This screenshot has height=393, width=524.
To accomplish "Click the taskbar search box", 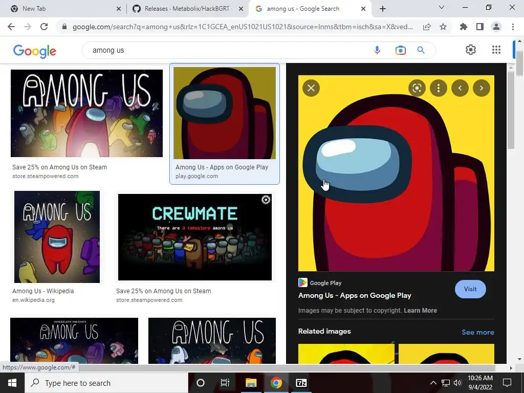I will click(106, 383).
